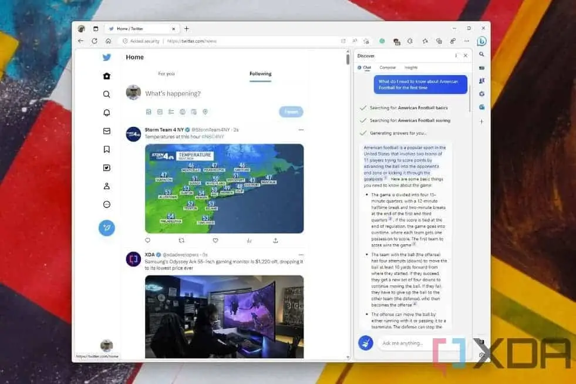Share the Storm Team 4 NY tweet

coord(275,240)
